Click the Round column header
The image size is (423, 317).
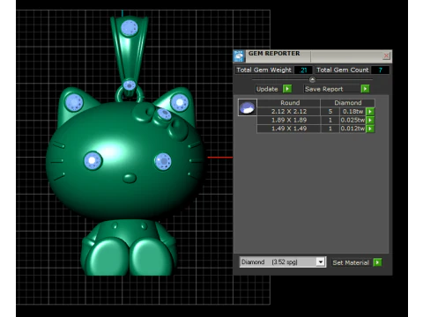tap(289, 103)
